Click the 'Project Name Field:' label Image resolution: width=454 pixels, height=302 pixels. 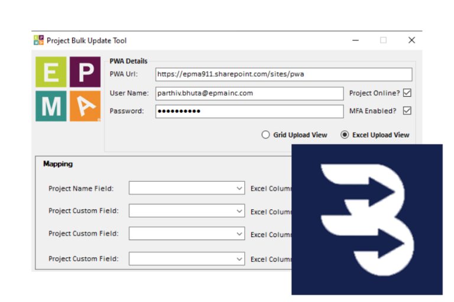coord(81,188)
